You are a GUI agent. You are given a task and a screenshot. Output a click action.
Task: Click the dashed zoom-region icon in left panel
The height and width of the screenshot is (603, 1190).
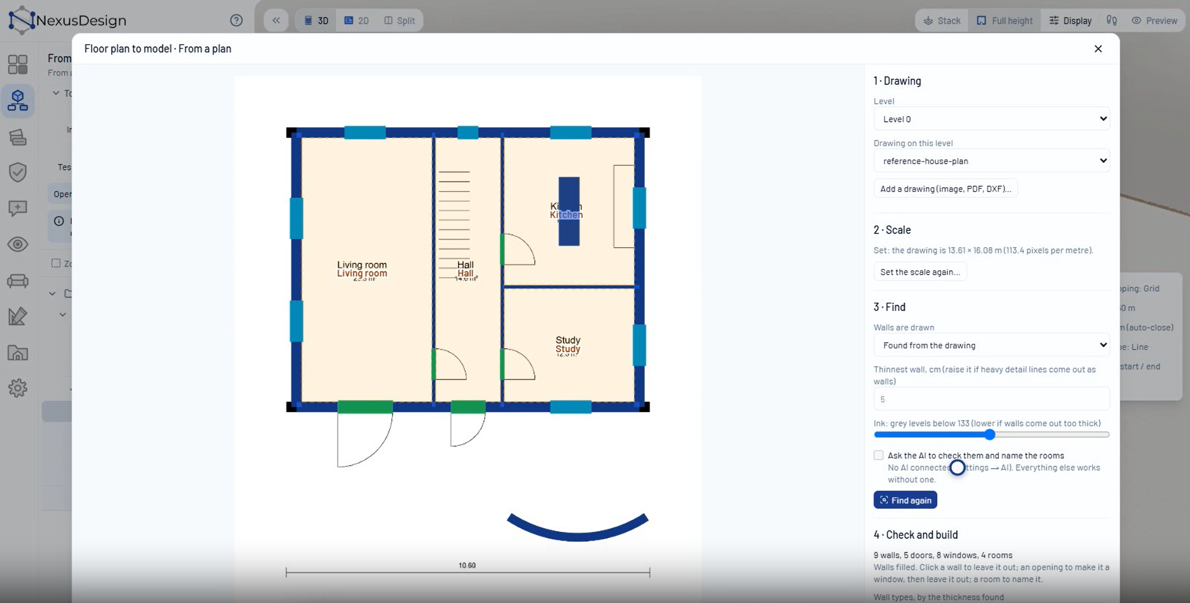pos(56,263)
